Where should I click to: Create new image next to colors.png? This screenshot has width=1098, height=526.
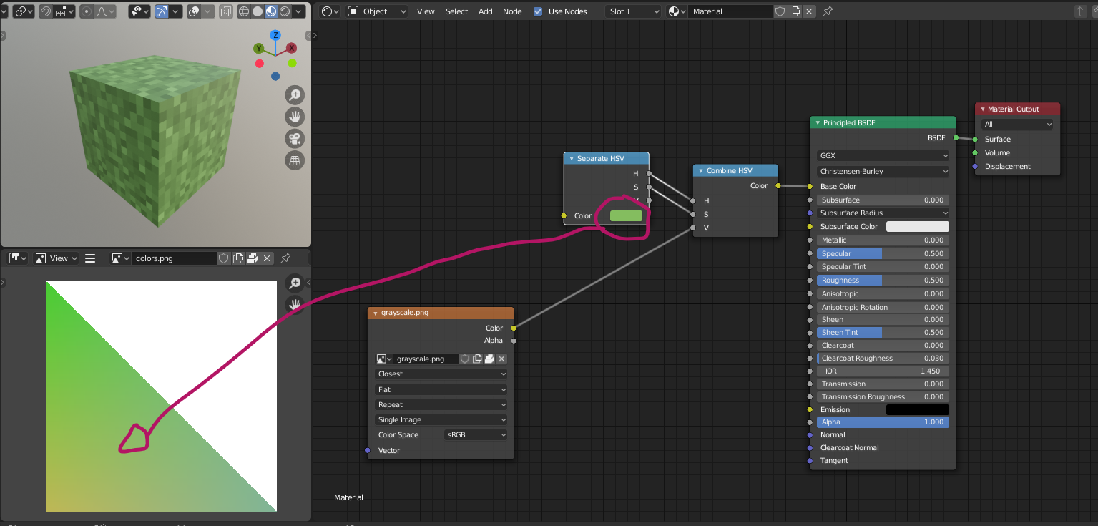[x=238, y=258]
